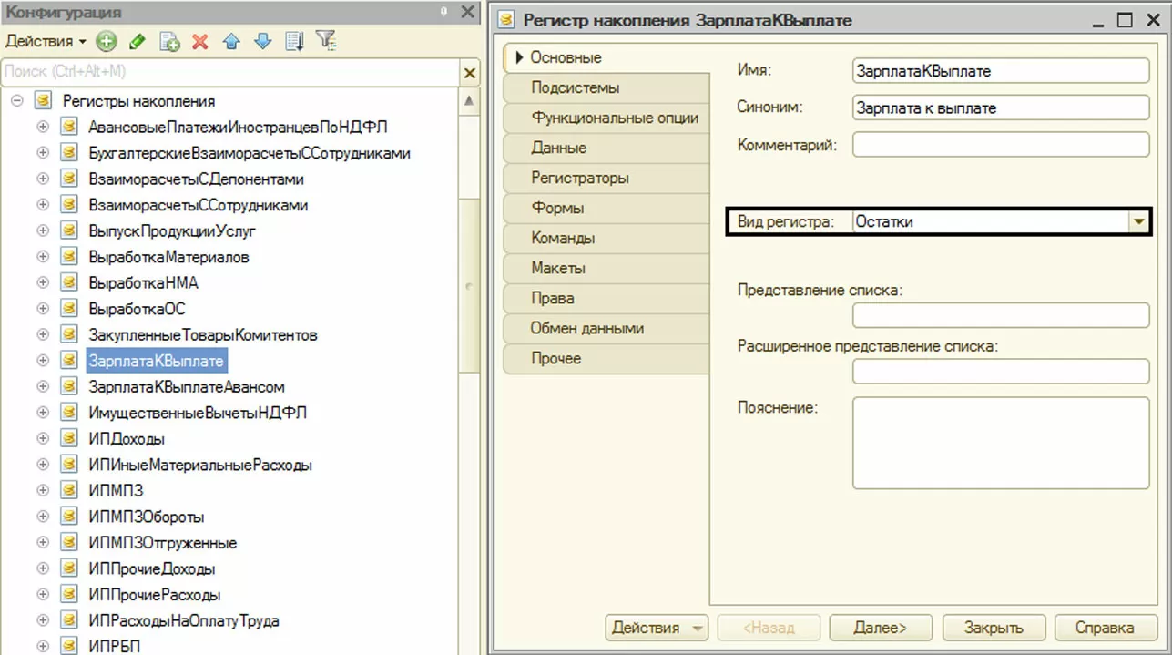Click the Sort list toolbar icon
The width and height of the screenshot is (1172, 655).
tap(294, 41)
